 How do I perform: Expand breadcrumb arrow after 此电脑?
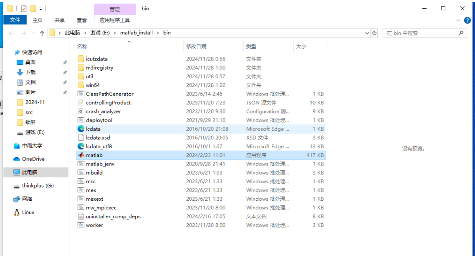[x=85, y=33]
